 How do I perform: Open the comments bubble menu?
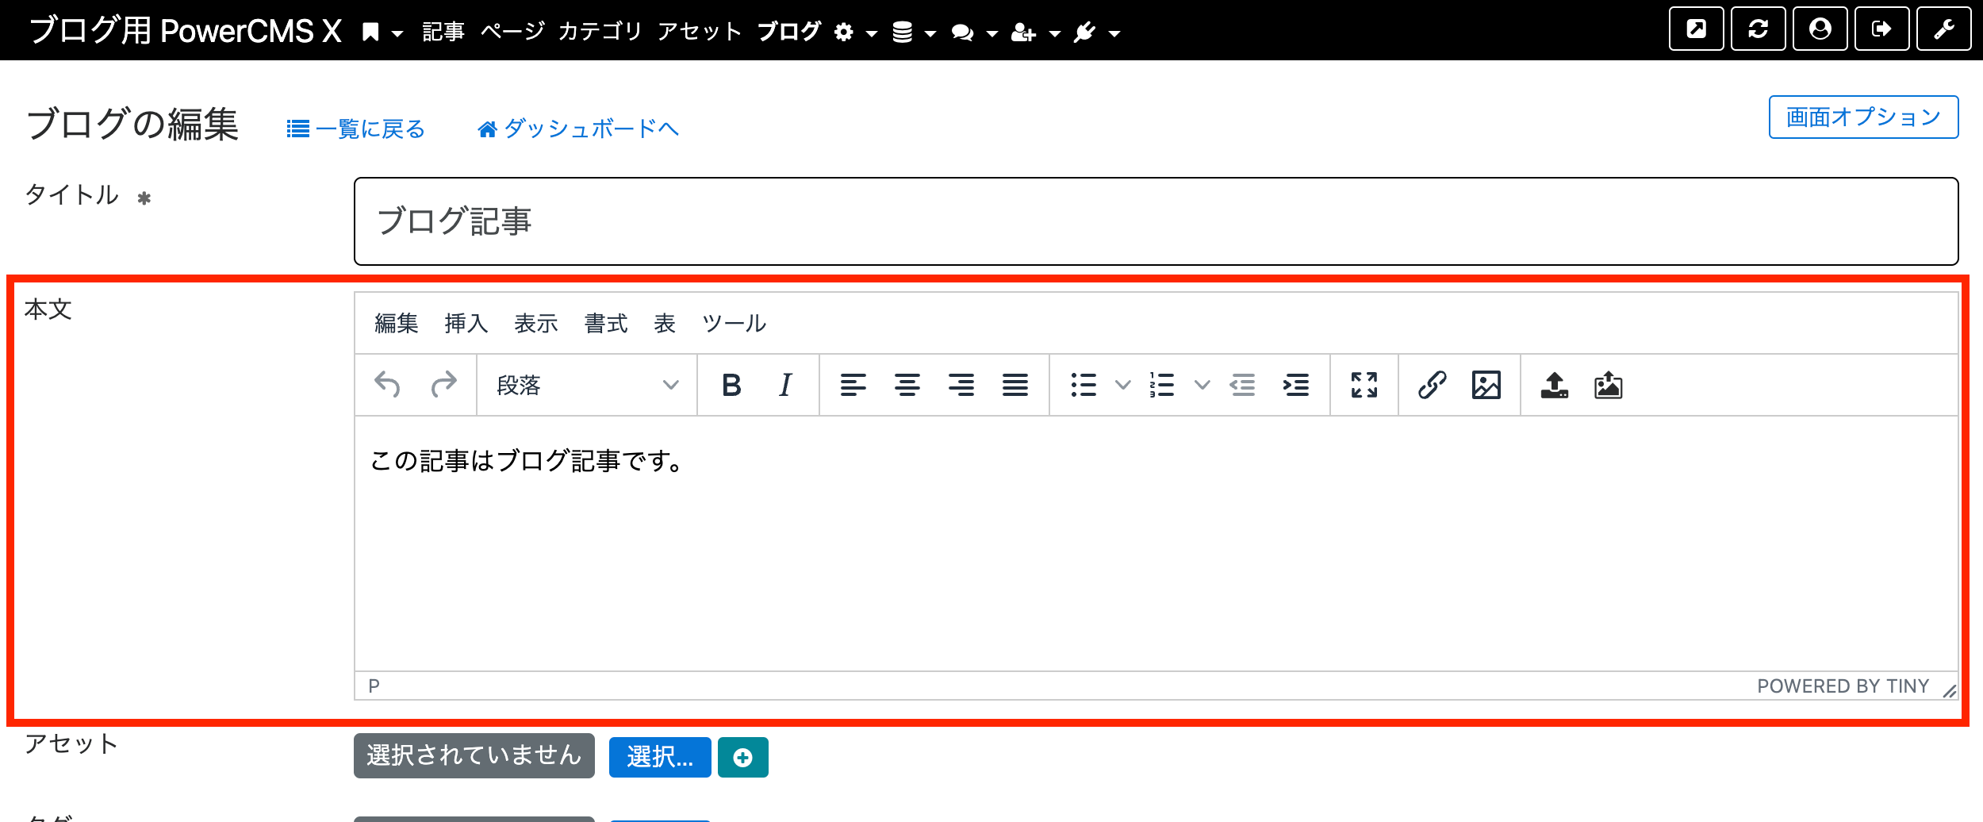(962, 33)
